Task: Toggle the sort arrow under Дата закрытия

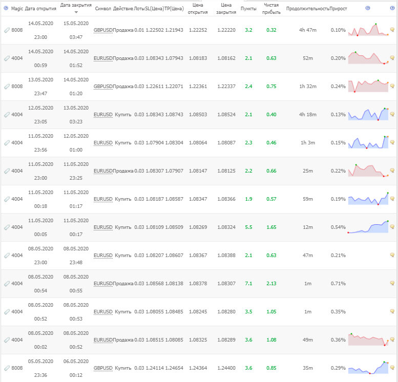Action: [76, 12]
